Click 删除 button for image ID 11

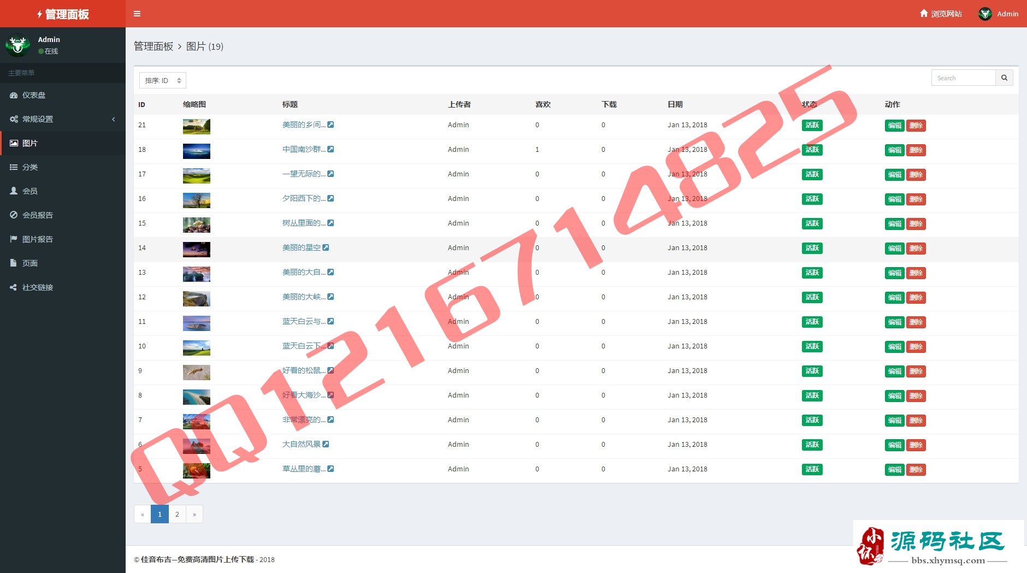coord(916,322)
